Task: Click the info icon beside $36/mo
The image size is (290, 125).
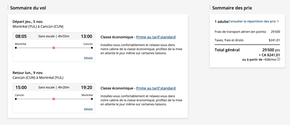Action: tap(278, 59)
